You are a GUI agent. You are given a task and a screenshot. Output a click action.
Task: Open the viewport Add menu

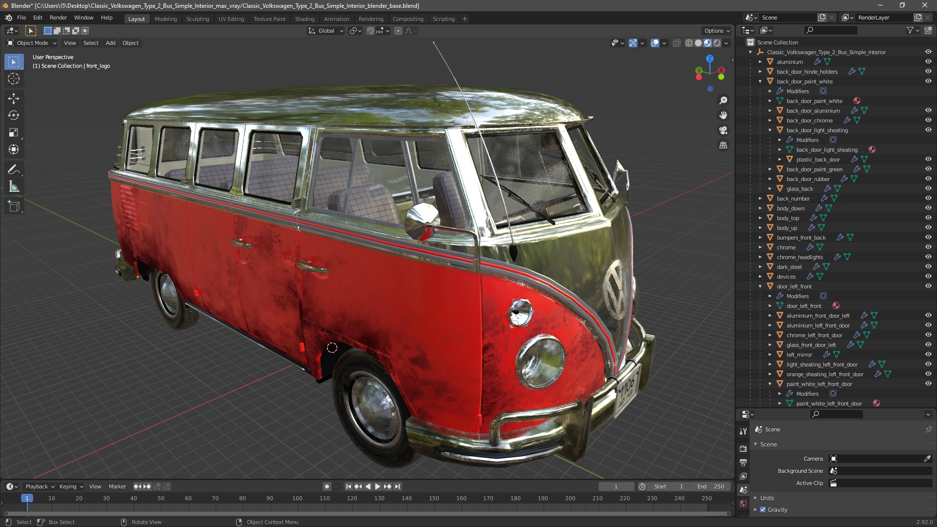point(111,43)
